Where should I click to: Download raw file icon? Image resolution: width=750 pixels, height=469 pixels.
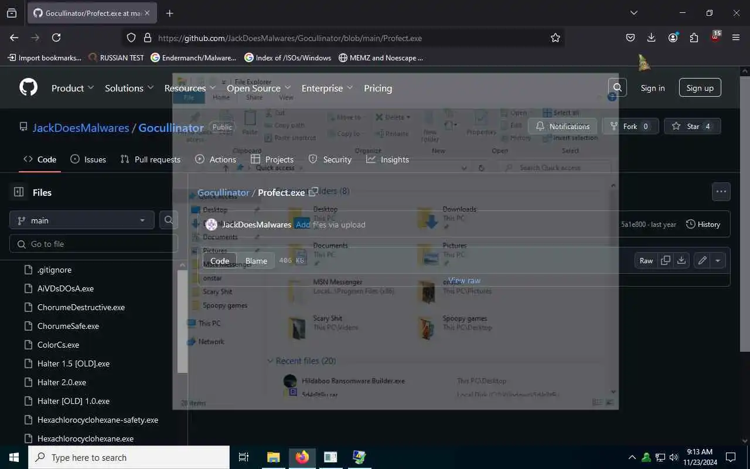click(681, 261)
